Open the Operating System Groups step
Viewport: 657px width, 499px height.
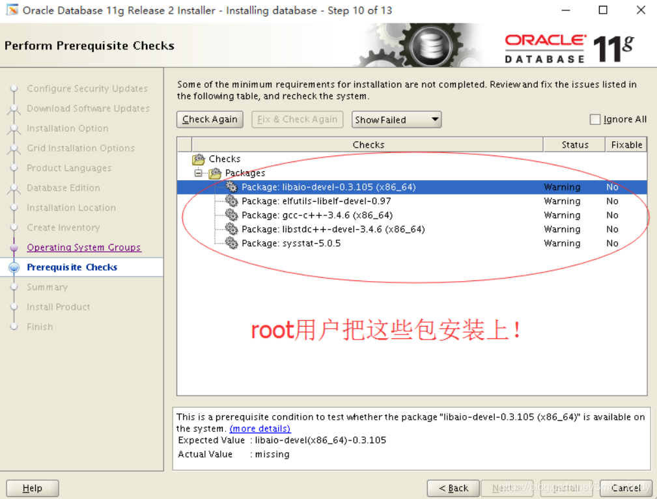tap(84, 247)
